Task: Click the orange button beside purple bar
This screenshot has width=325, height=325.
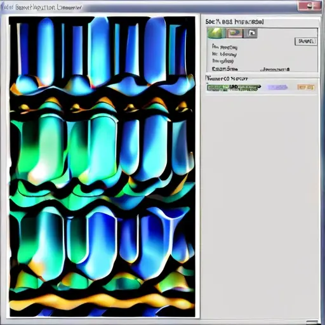Action: [306, 87]
